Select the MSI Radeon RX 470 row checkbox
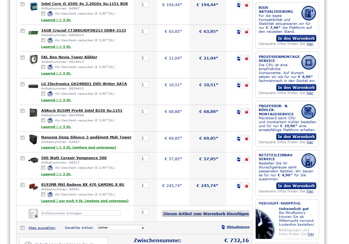 click(x=22, y=185)
